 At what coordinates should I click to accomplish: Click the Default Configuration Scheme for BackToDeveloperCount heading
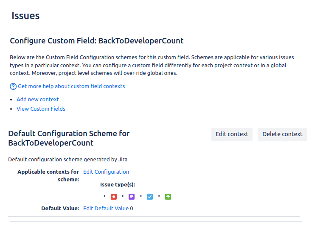[x=69, y=138]
